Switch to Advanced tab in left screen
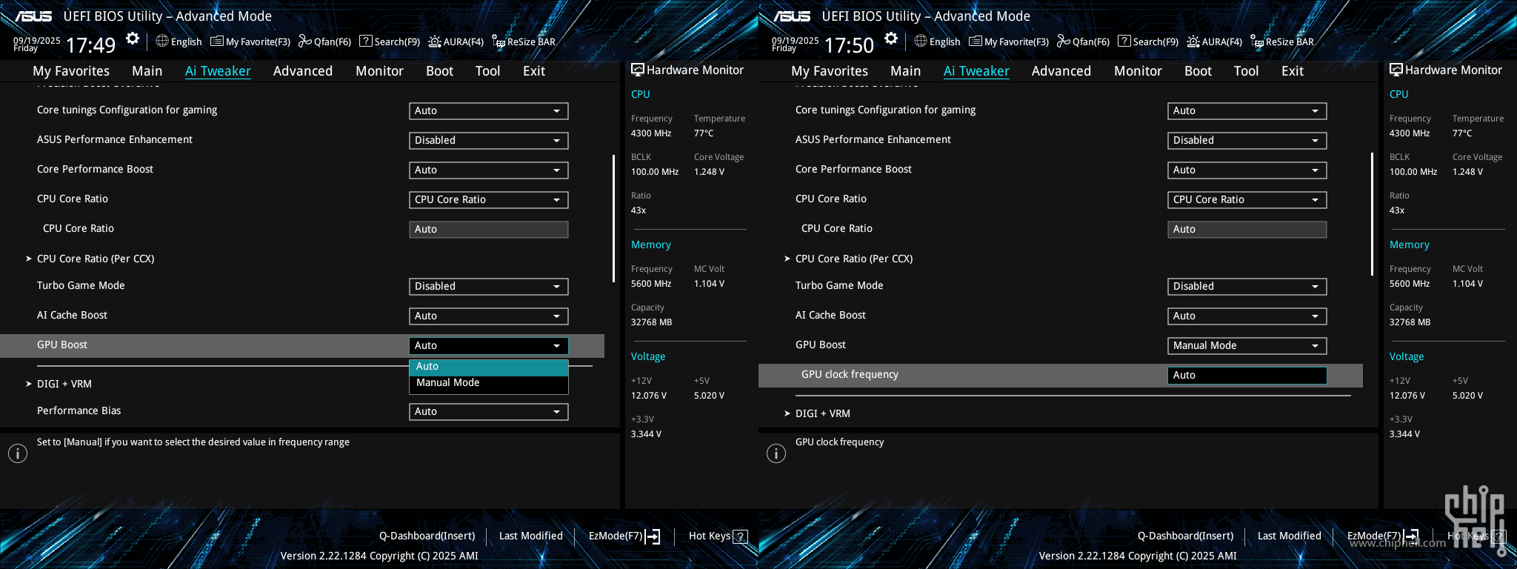Image resolution: width=1517 pixels, height=569 pixels. click(x=303, y=71)
